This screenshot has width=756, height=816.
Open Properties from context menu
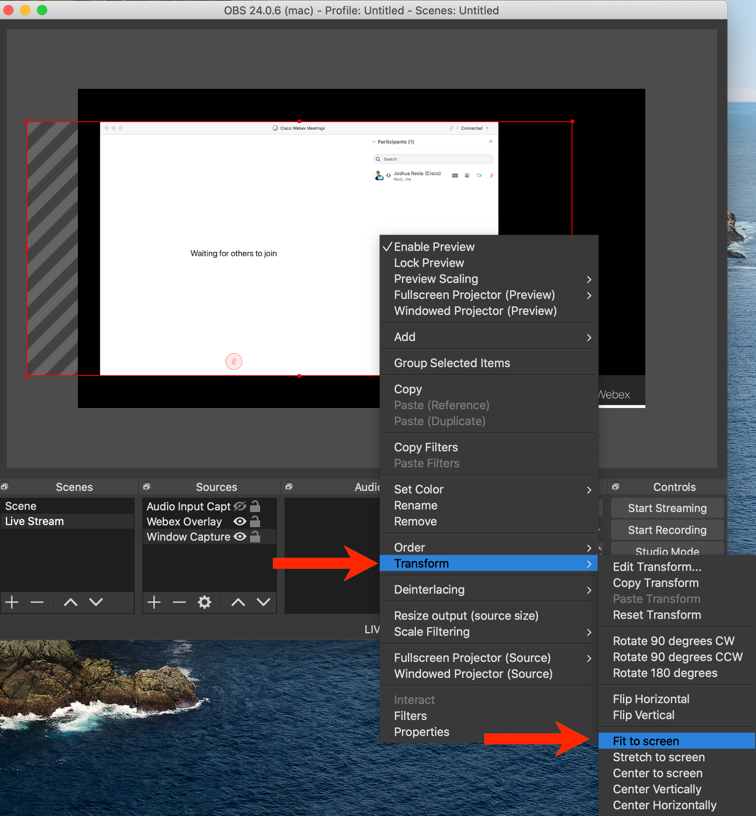pyautogui.click(x=488, y=732)
